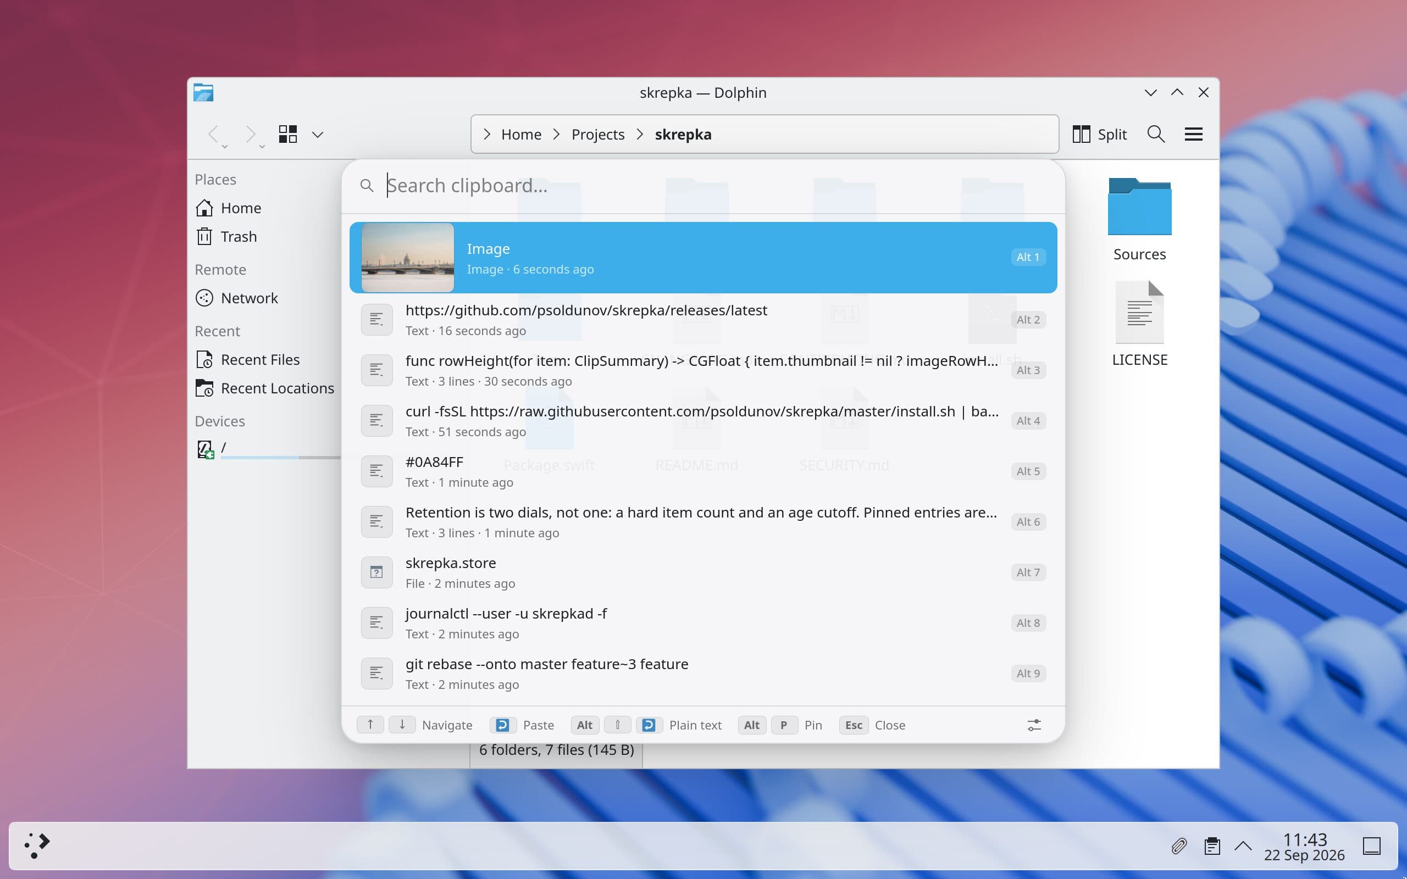This screenshot has height=879, width=1407.
Task: Switch view mode via the icons grid button
Action: click(x=288, y=134)
